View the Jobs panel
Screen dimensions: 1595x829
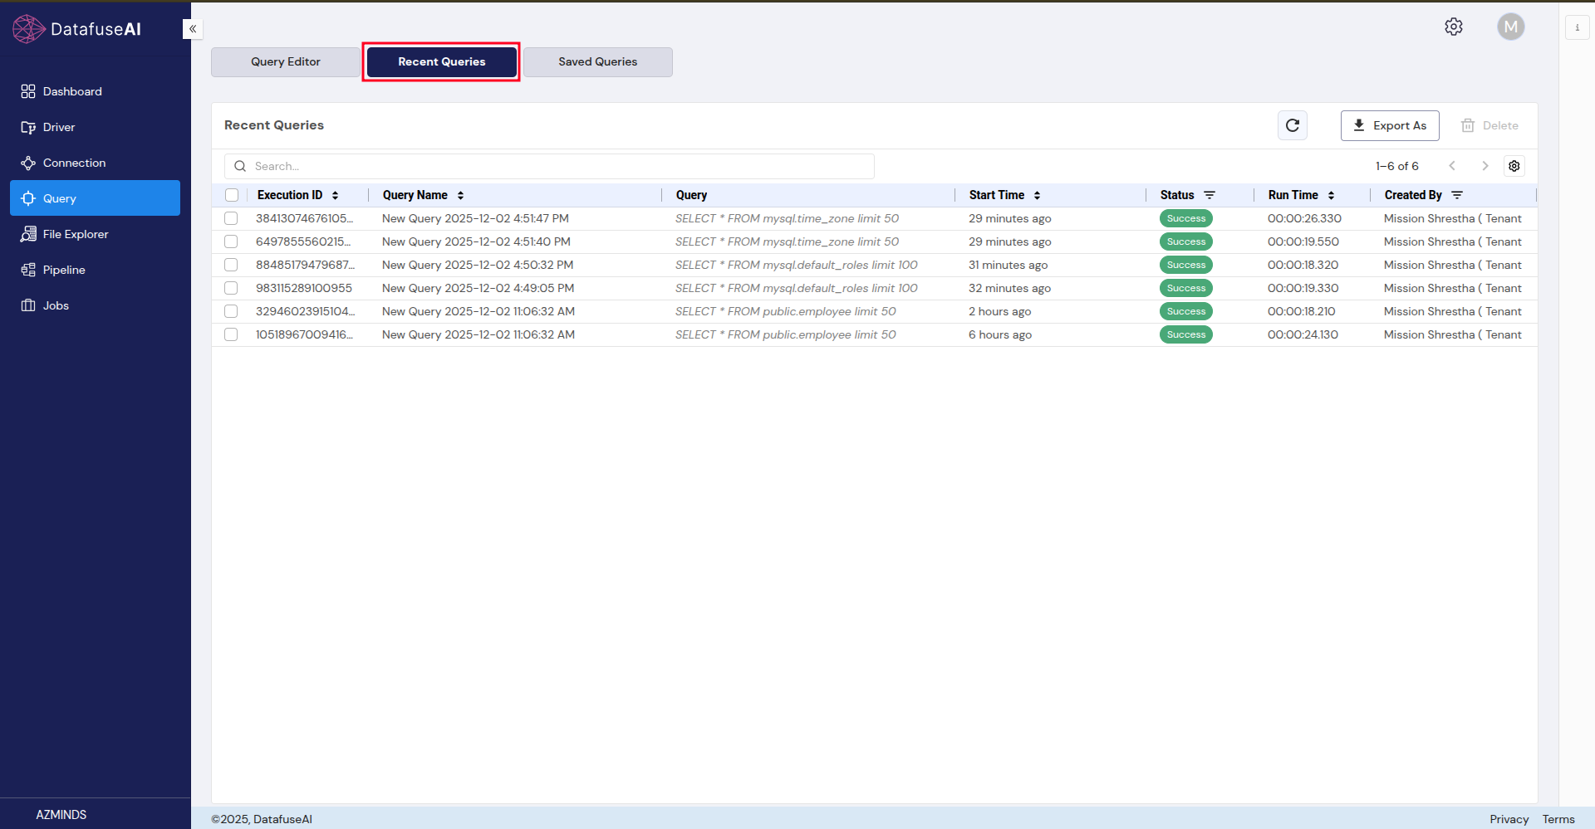[x=56, y=305]
